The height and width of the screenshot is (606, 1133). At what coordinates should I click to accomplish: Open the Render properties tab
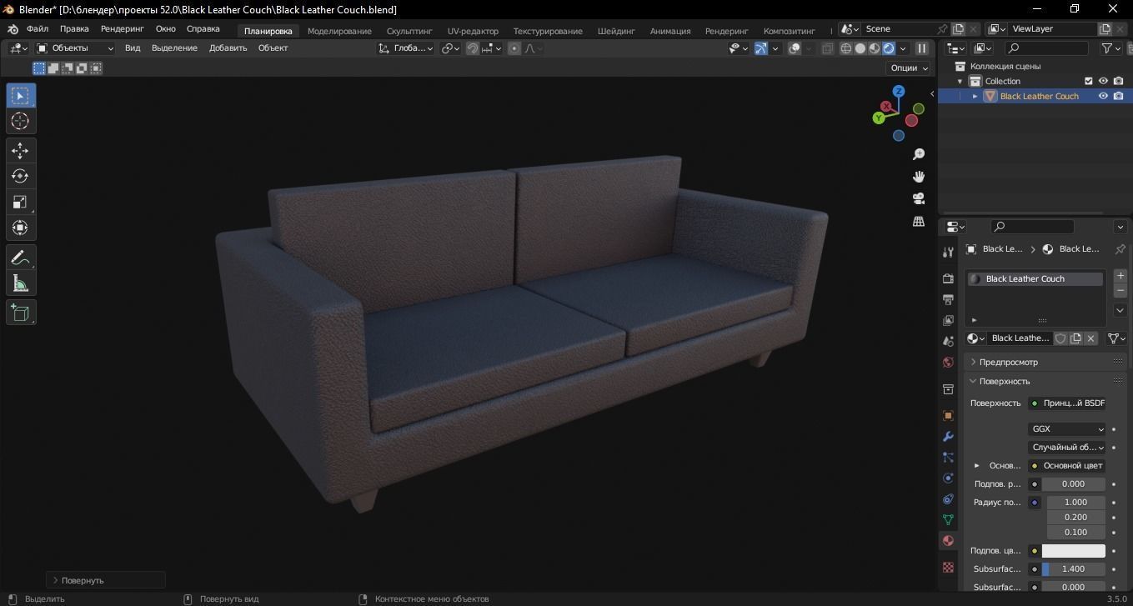pyautogui.click(x=948, y=278)
